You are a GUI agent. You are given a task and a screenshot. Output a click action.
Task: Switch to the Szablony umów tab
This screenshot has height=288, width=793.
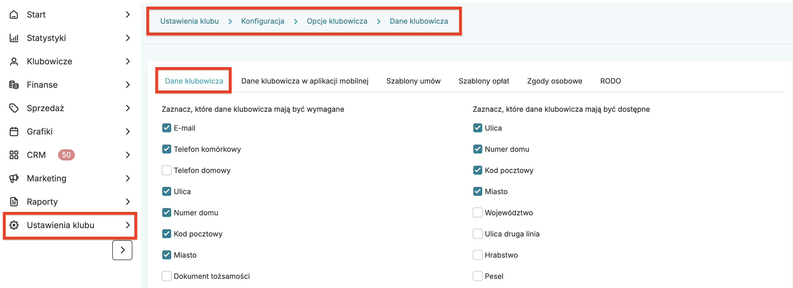[413, 81]
